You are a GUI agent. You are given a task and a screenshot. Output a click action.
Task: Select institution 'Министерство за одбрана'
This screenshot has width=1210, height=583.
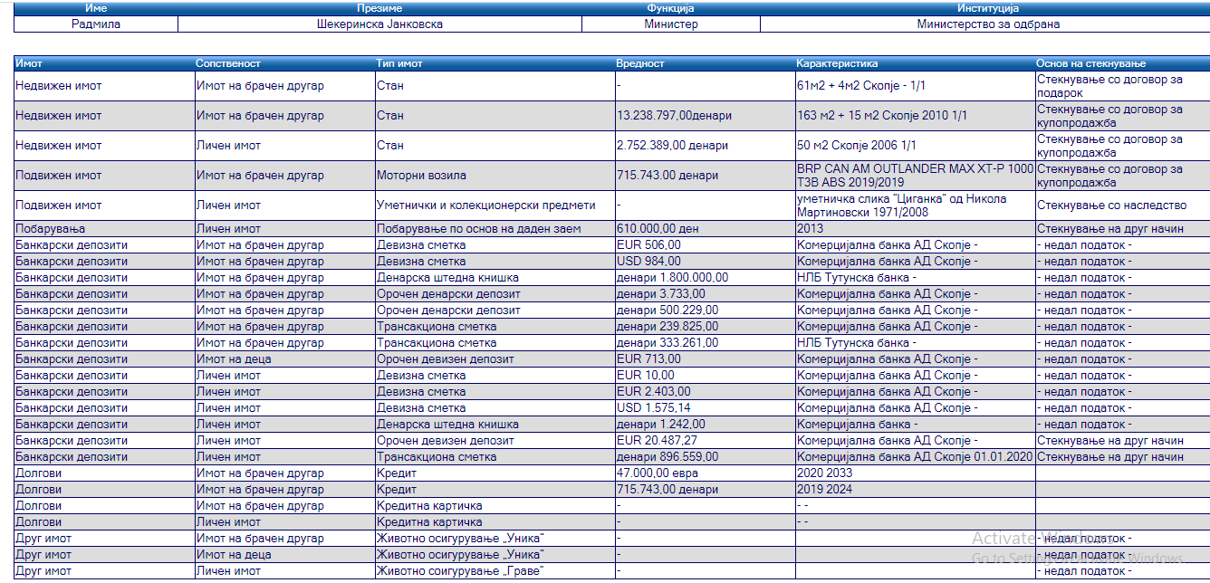988,24
